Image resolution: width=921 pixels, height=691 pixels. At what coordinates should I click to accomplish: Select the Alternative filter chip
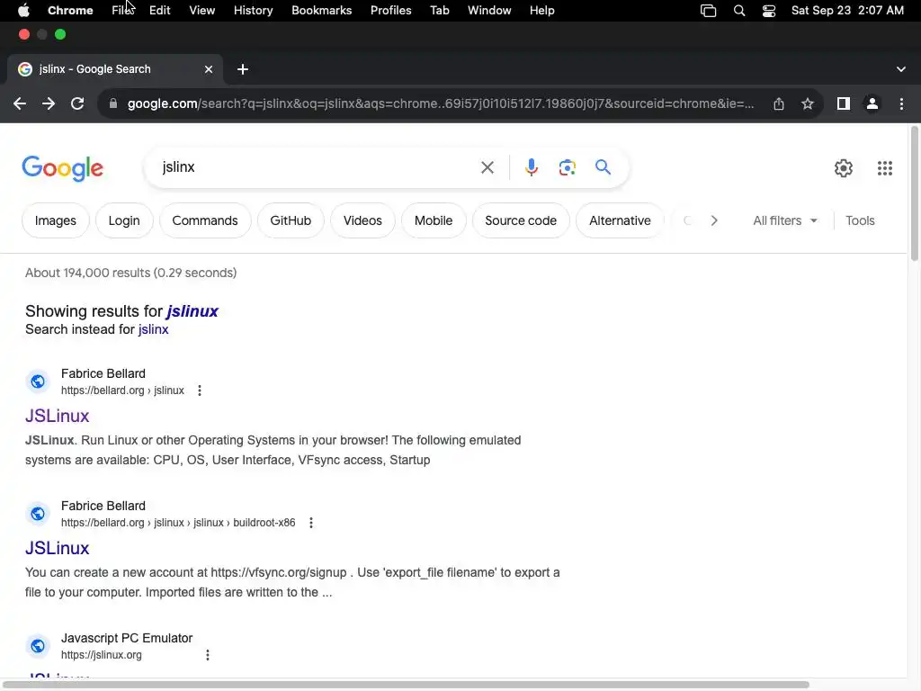[620, 221]
